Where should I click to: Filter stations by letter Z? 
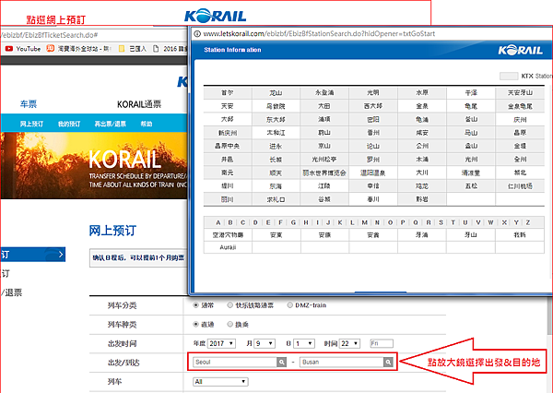click(528, 222)
